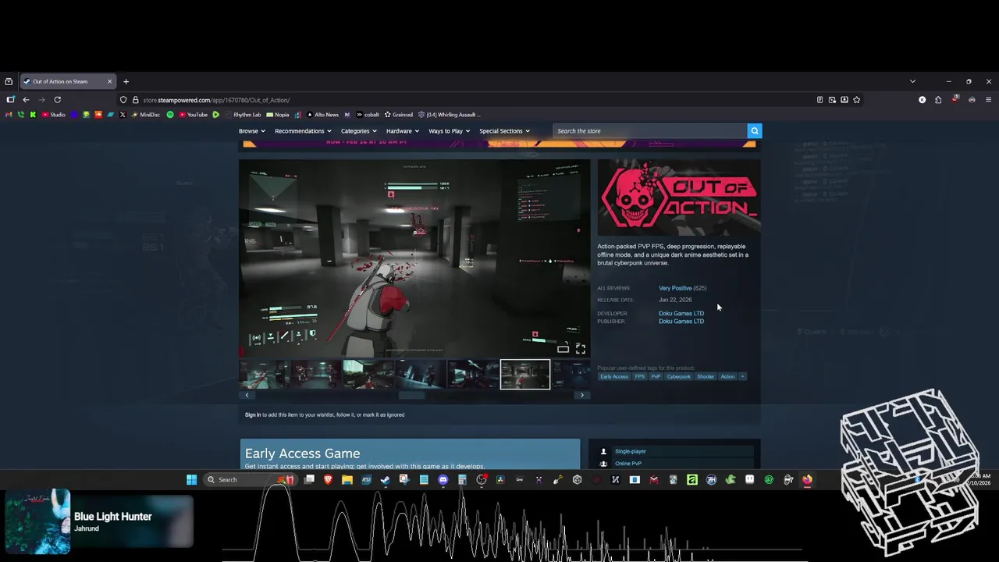This screenshot has height=562, width=999.
Task: Toggle theater mode on the video player
Action: click(x=563, y=349)
